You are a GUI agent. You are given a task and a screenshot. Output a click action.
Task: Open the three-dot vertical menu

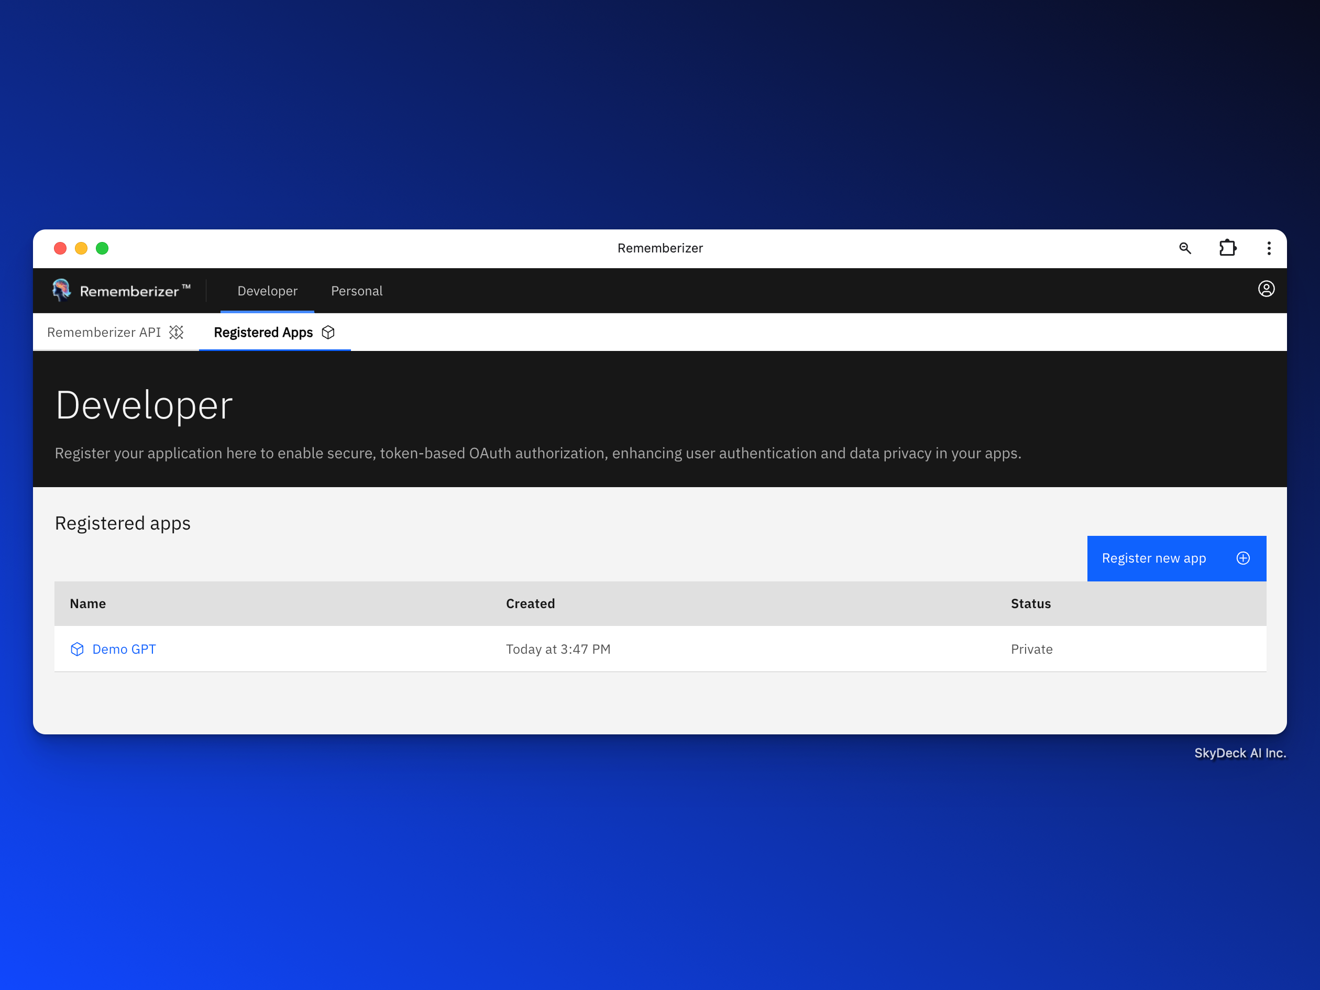tap(1269, 248)
